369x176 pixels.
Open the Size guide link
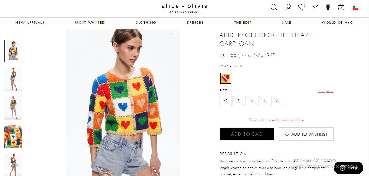[326, 91]
